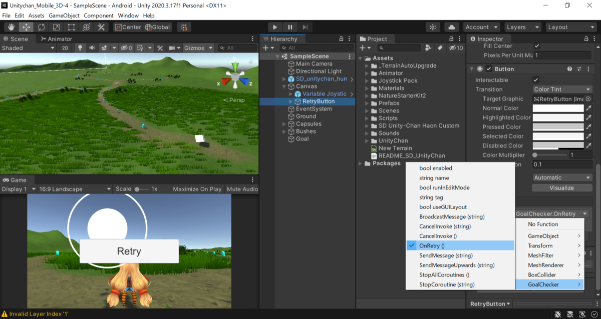
Task: Open the cloud services icon
Action: coord(452,27)
